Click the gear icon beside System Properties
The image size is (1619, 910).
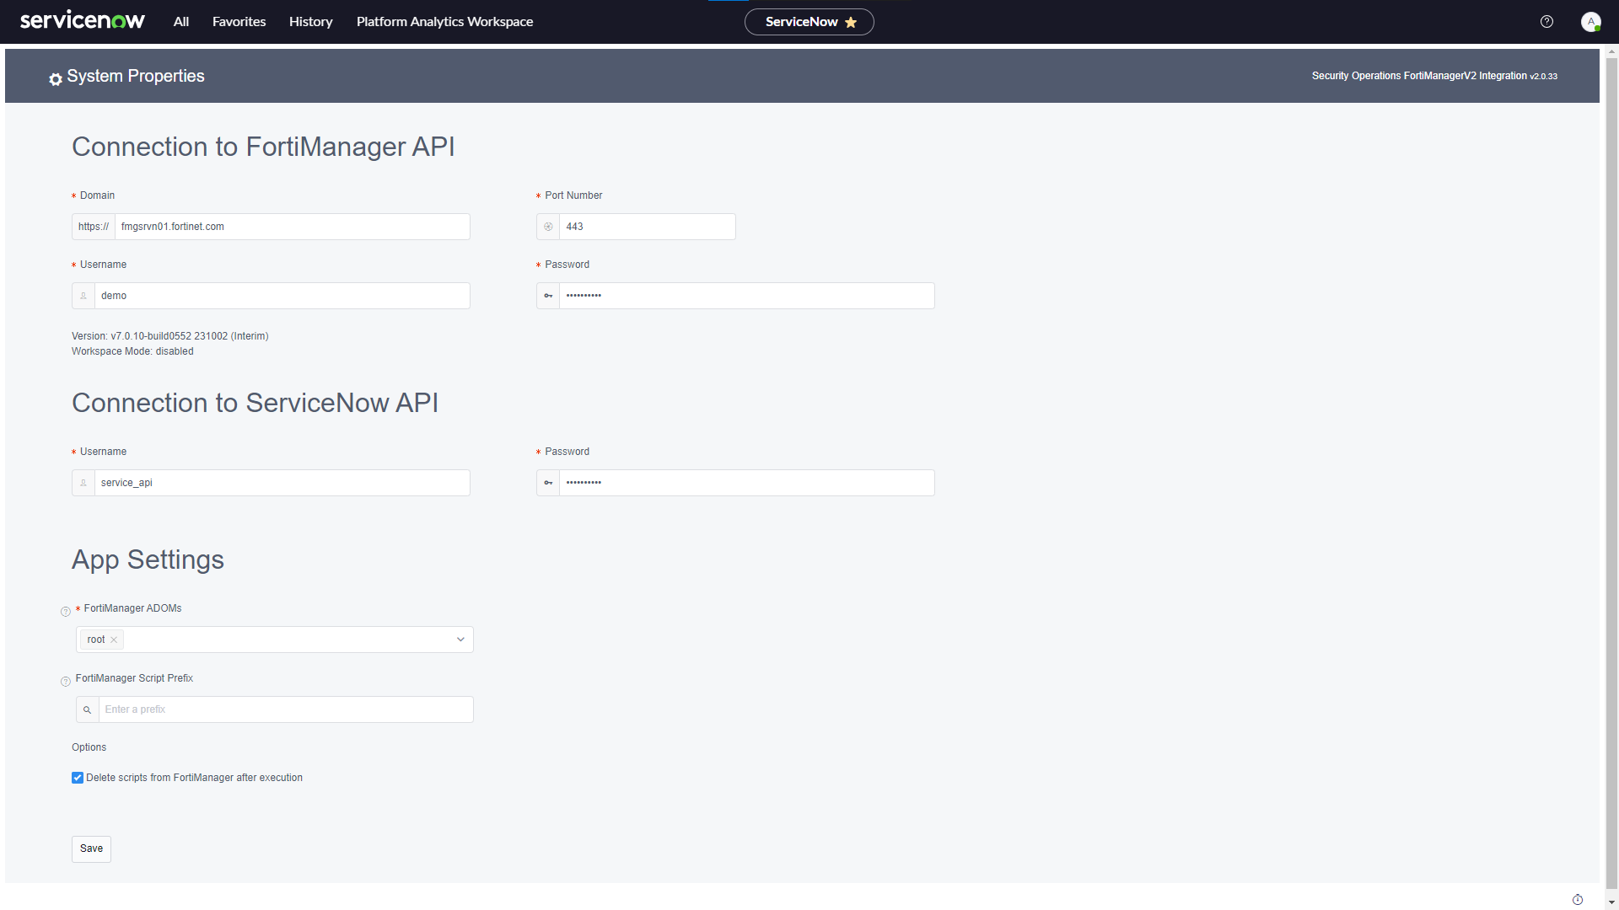pyautogui.click(x=55, y=78)
